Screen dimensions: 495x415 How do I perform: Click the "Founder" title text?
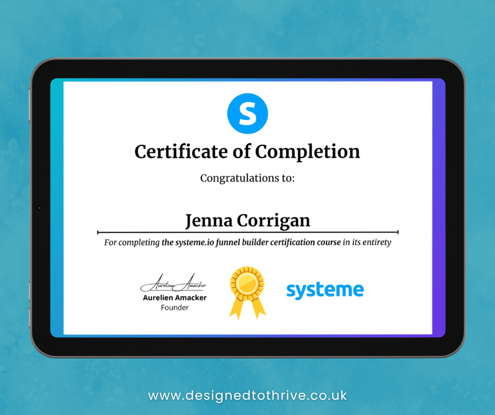175,308
